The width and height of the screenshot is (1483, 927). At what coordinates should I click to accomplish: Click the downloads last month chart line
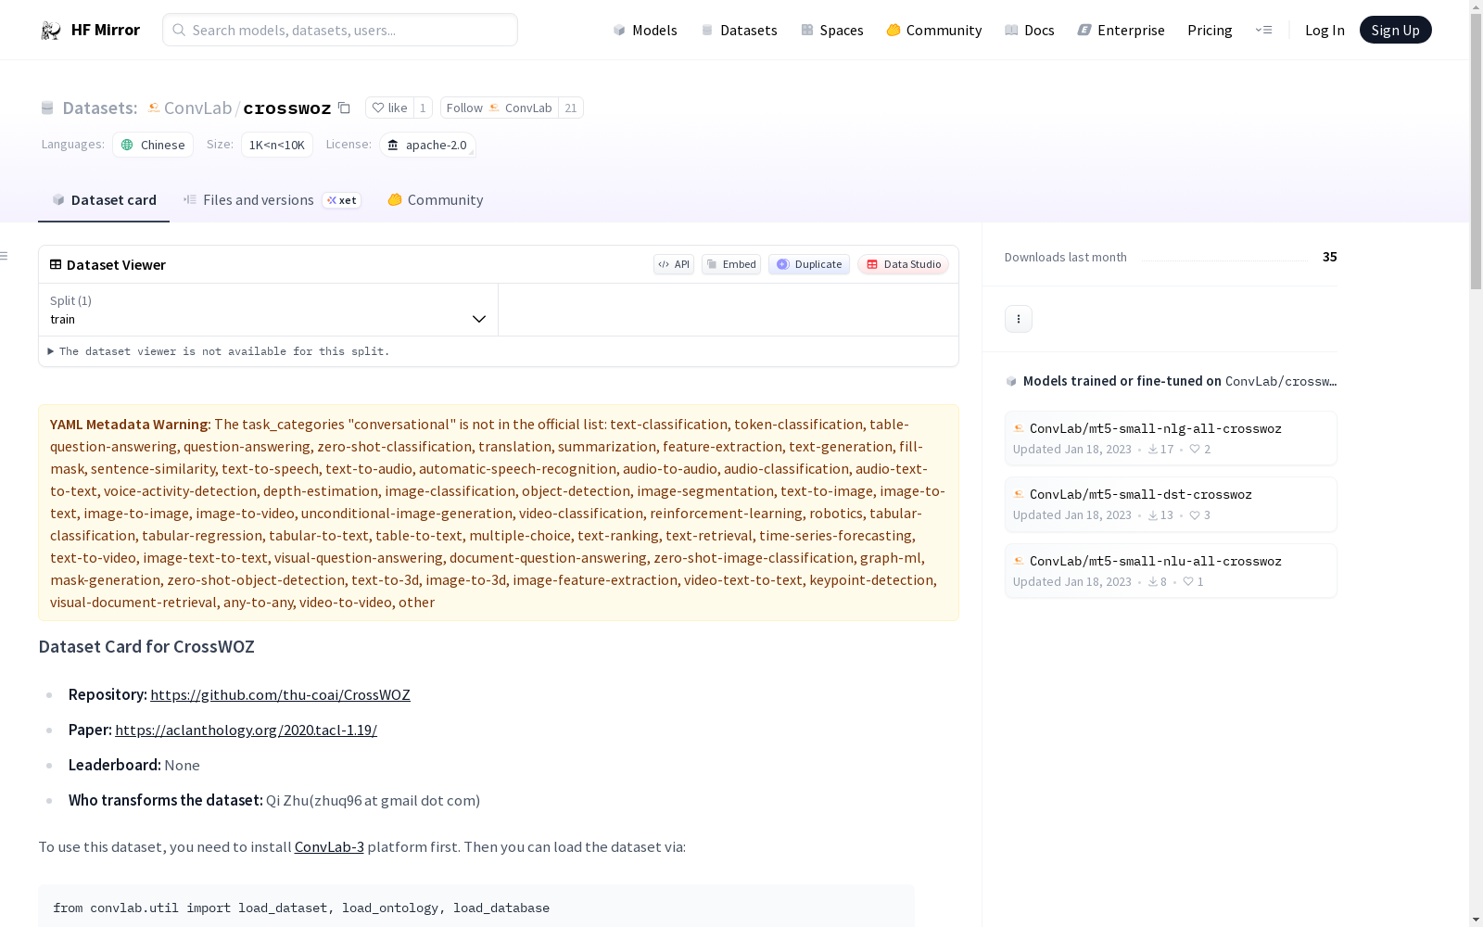(1224, 260)
